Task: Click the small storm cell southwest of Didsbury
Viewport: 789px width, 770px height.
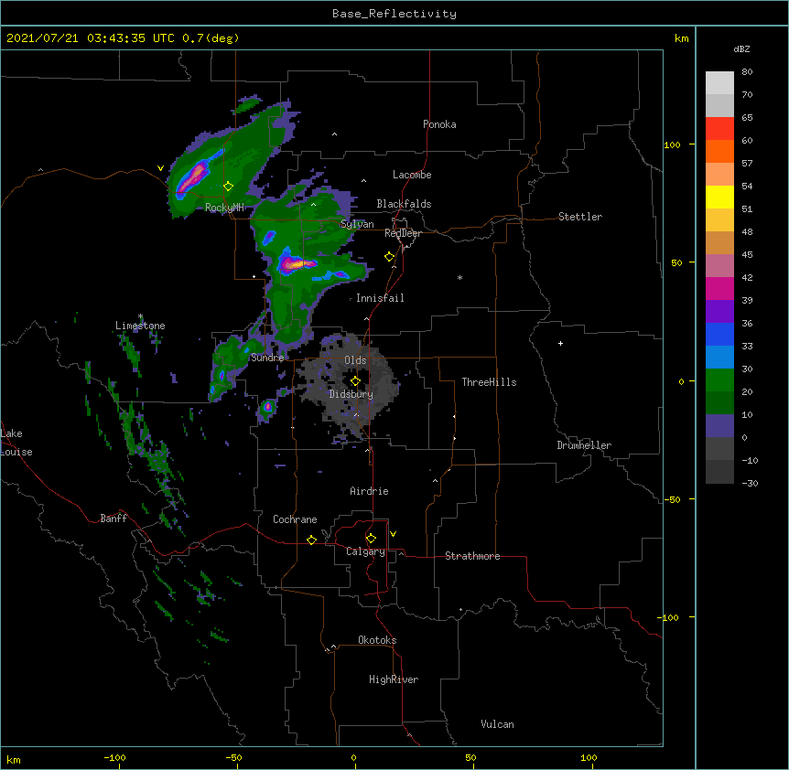Action: coord(267,406)
